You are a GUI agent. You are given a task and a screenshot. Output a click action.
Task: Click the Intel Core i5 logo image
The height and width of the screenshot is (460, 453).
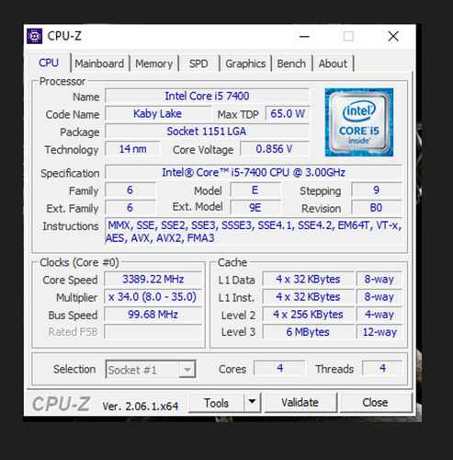click(359, 122)
